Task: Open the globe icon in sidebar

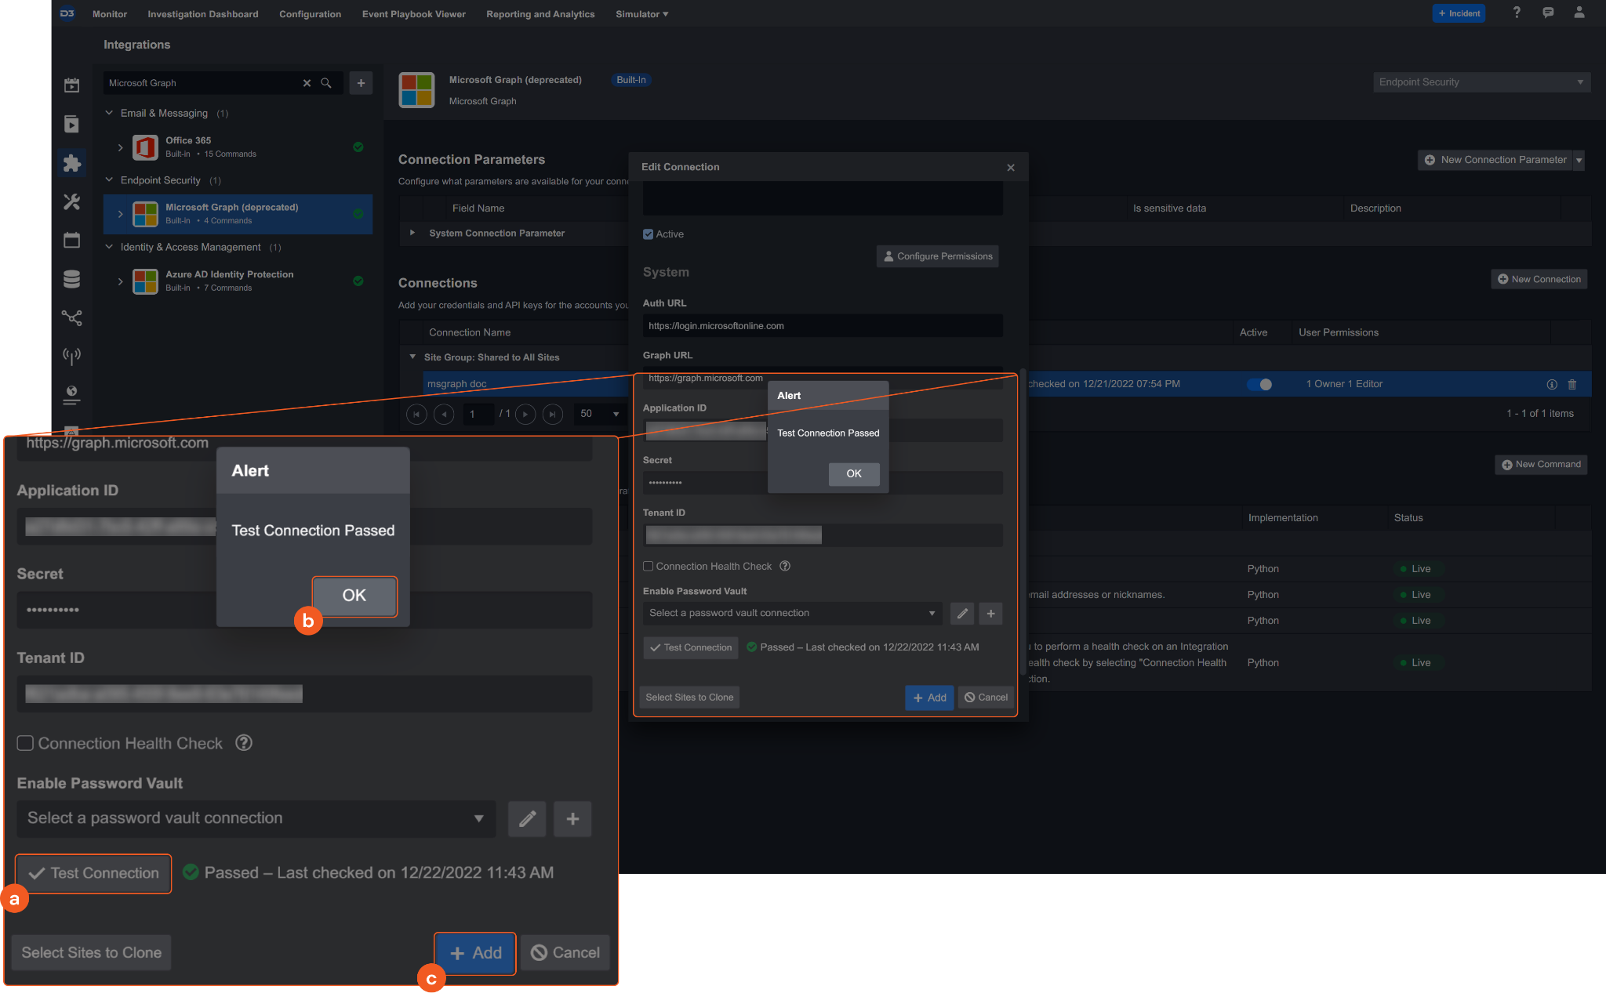Action: [71, 394]
